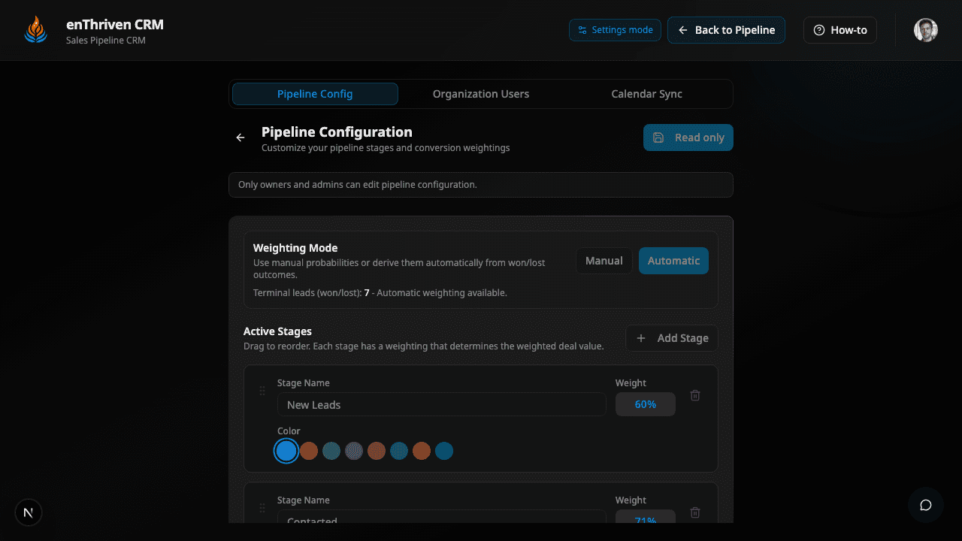This screenshot has width=962, height=541.
Task: Select Manual weighting mode
Action: coord(604,261)
